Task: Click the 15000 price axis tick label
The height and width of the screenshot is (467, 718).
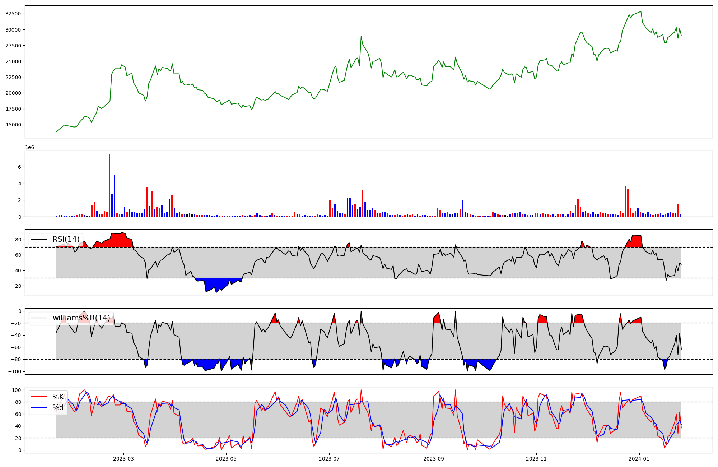Action: click(x=13, y=125)
